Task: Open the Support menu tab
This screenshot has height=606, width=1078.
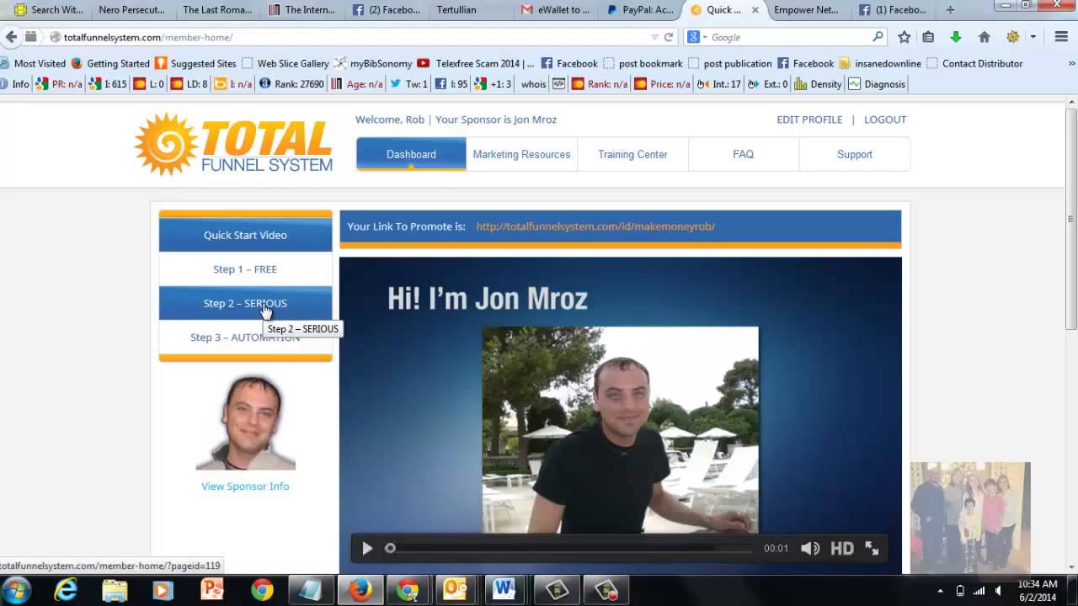Action: pyautogui.click(x=854, y=154)
